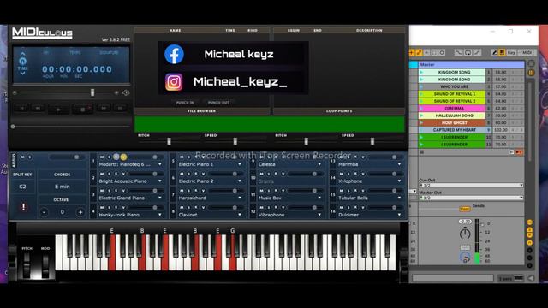Click the PITCH wheel beside the keyboard
The height and width of the screenshot is (308, 548).
(x=27, y=265)
